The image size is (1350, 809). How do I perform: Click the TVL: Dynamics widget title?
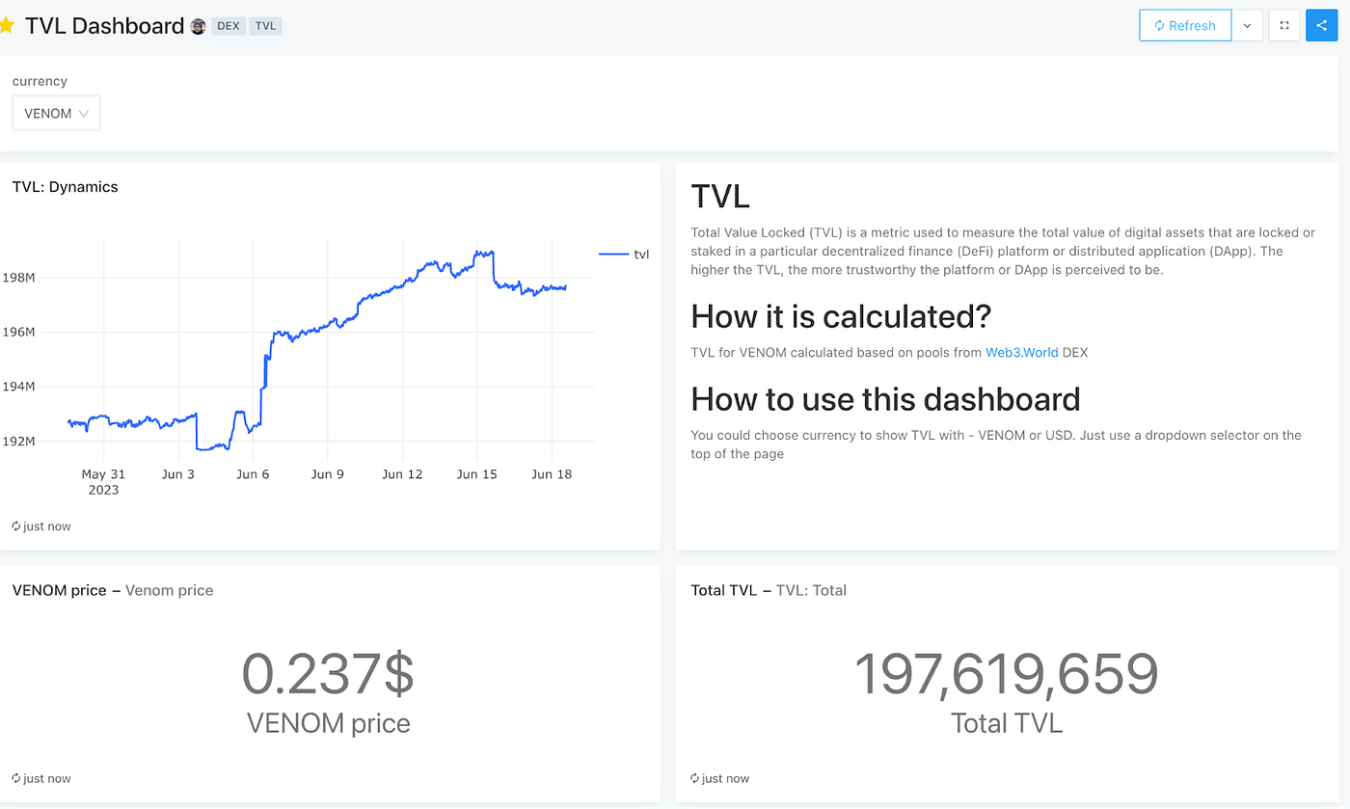coord(66,187)
